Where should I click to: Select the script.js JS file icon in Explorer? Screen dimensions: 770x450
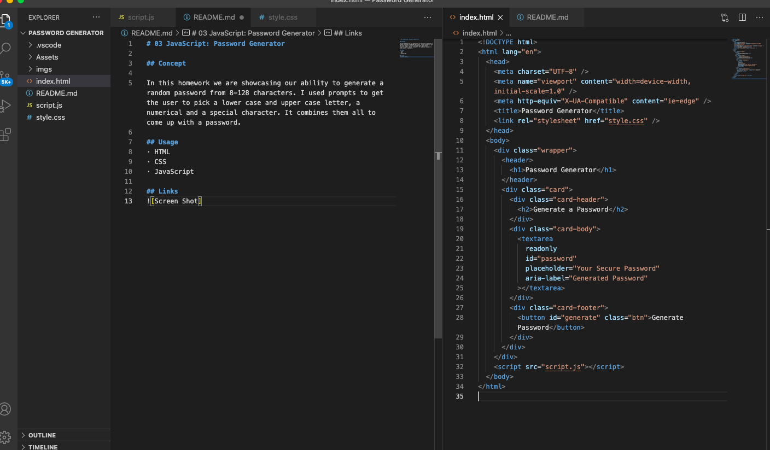click(x=30, y=105)
